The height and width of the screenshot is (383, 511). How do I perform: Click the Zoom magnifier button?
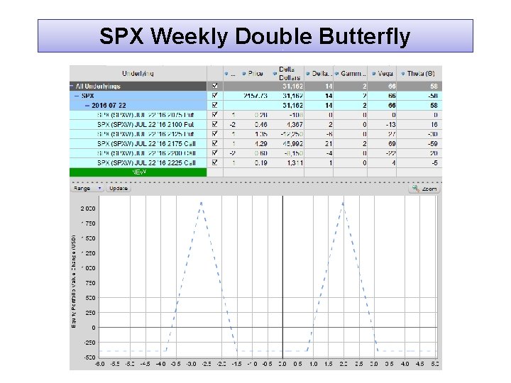click(x=424, y=189)
